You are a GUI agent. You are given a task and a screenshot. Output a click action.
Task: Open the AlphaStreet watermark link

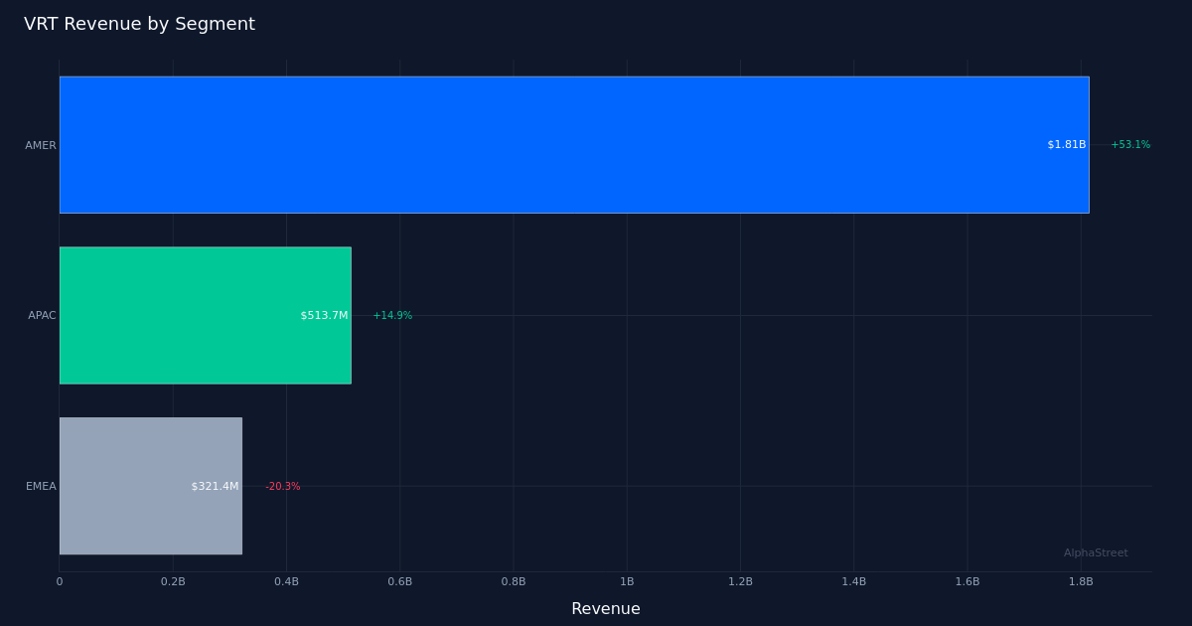pos(1096,552)
